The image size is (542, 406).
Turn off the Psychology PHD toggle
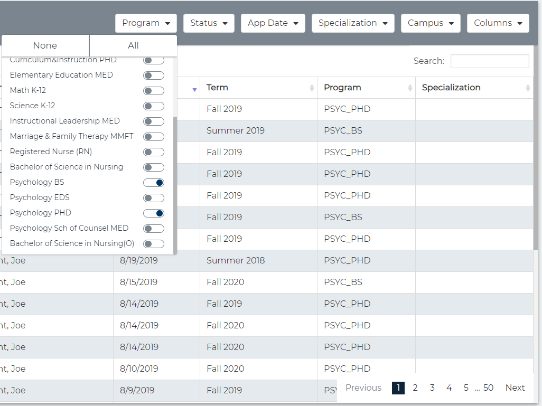pyautogui.click(x=154, y=213)
